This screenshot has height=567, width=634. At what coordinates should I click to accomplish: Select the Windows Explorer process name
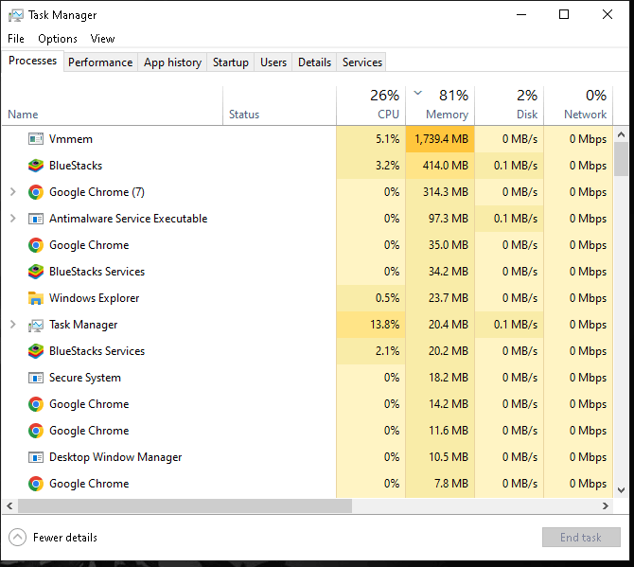pos(95,298)
